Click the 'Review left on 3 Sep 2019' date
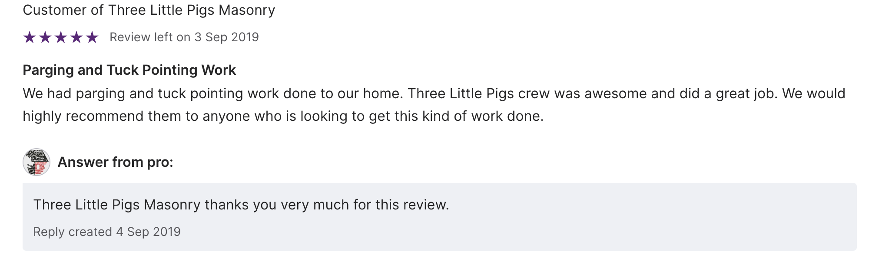869x259 pixels. pos(184,37)
